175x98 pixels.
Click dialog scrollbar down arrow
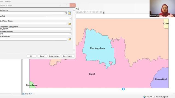(74, 50)
